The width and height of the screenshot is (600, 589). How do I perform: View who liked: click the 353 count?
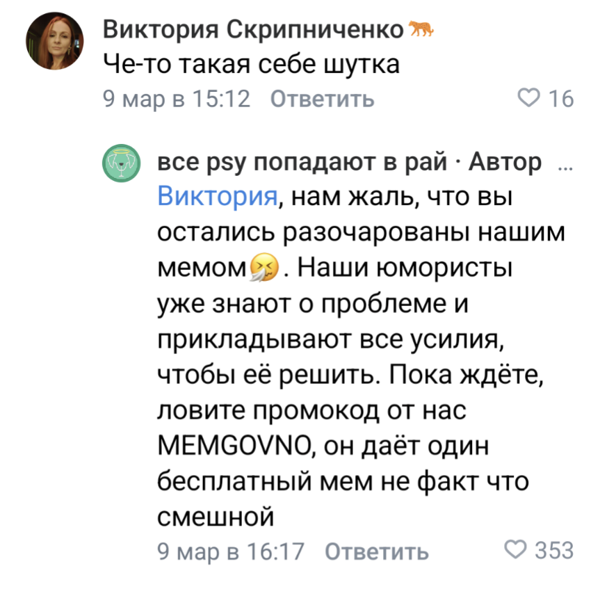(x=553, y=551)
